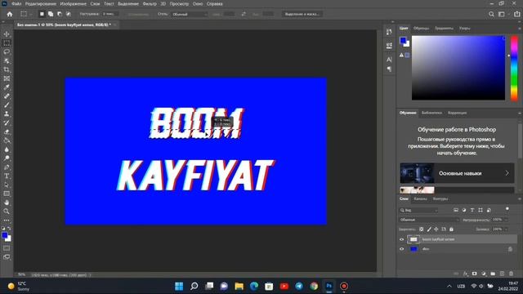Enable Subtract from selection mode
This screenshot has width=523, height=294.
60,14
